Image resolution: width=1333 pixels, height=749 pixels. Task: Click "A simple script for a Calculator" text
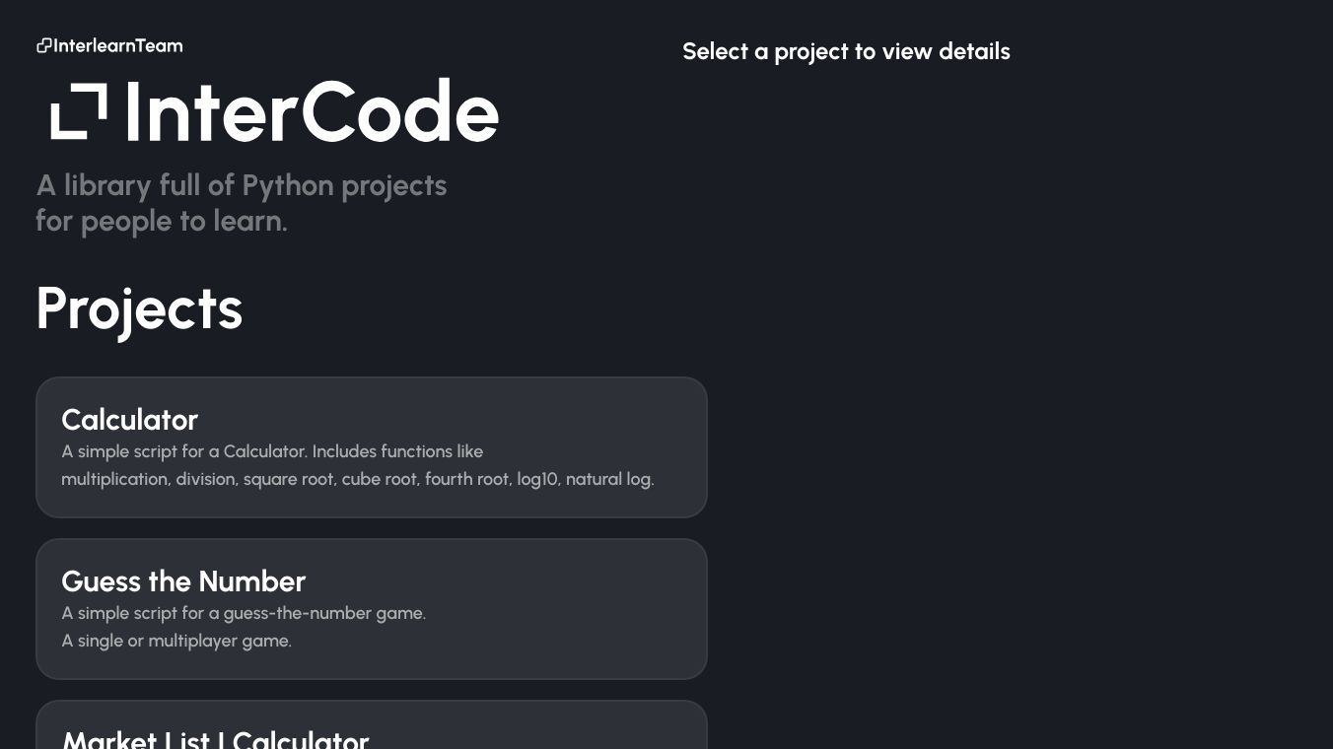pyautogui.click(x=184, y=451)
